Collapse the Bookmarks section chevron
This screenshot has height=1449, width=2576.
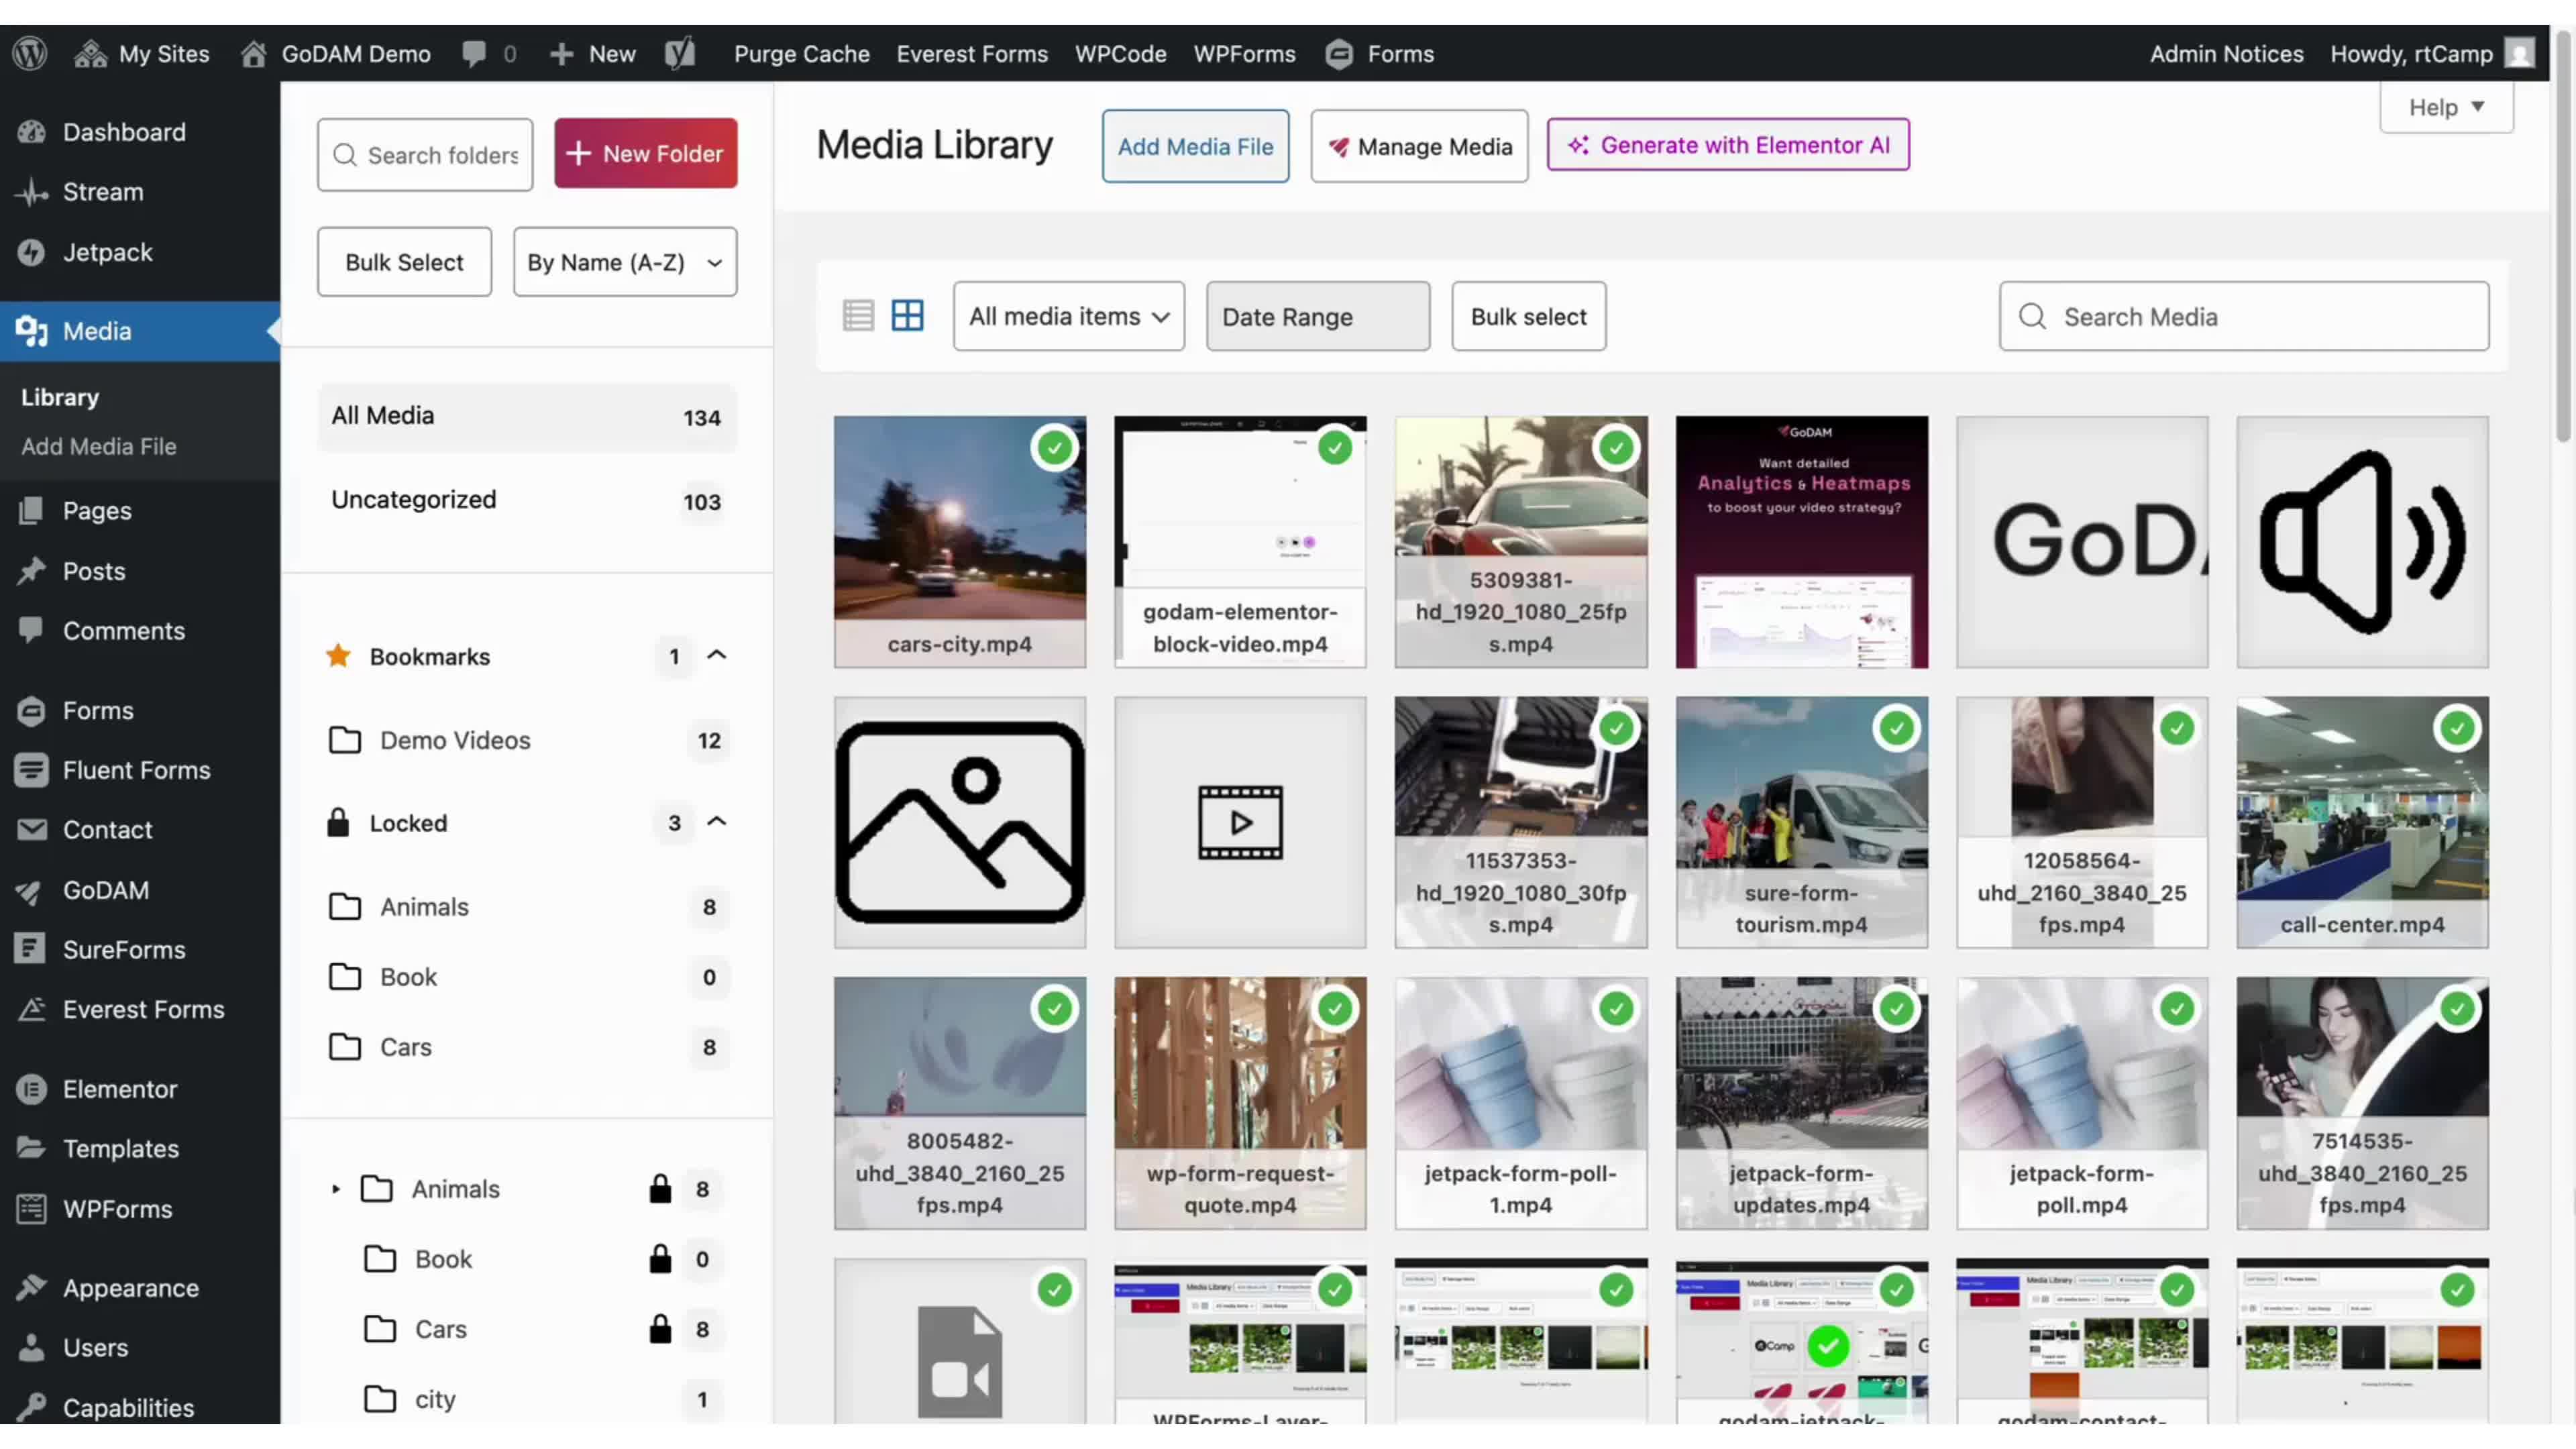pos(717,656)
